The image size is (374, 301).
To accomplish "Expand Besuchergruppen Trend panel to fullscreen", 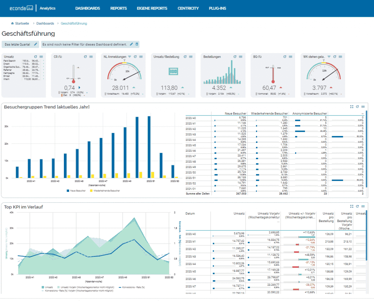I will (352, 107).
